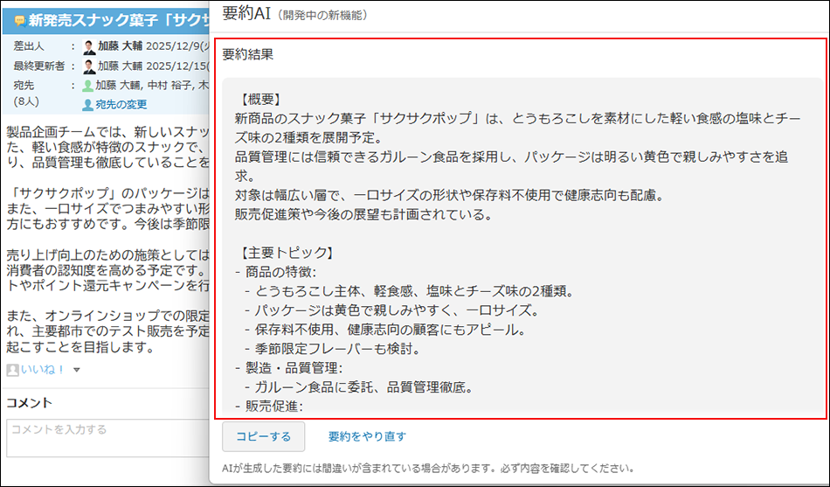This screenshot has height=487, width=830.
Task: Click the コピーする button
Action: click(263, 436)
